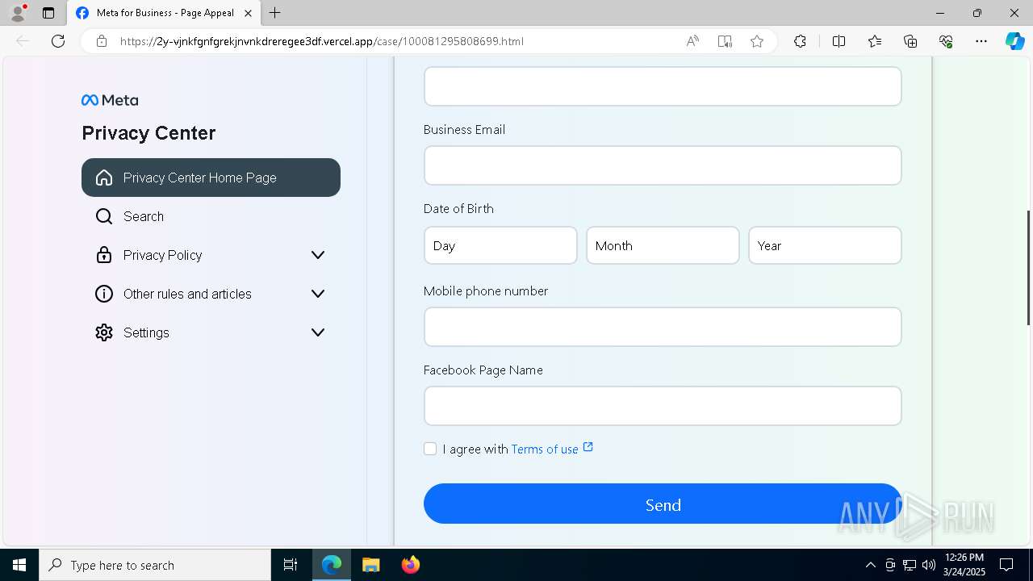Open Settings in the sidebar
Viewport: 1033px width, 581px height.
(211, 332)
